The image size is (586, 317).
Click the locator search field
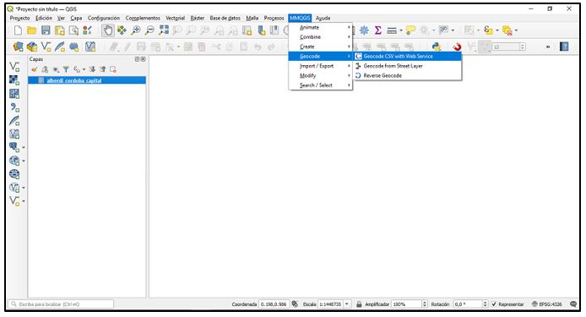click(61, 304)
